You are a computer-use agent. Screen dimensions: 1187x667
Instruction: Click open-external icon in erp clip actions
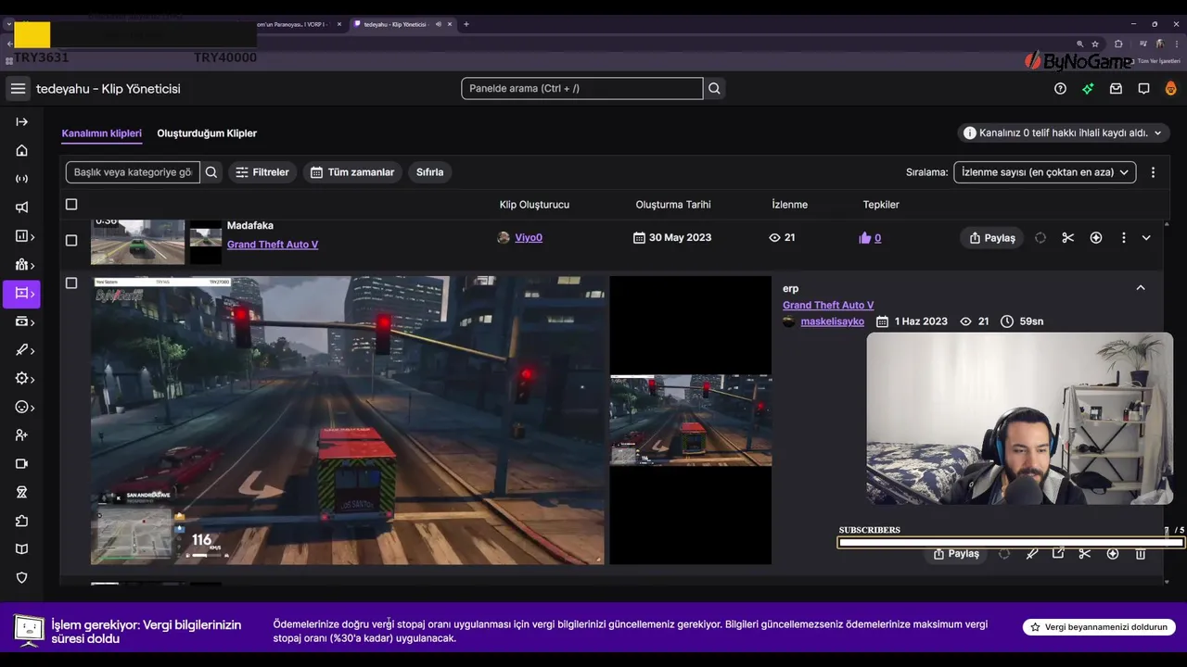tap(1058, 554)
